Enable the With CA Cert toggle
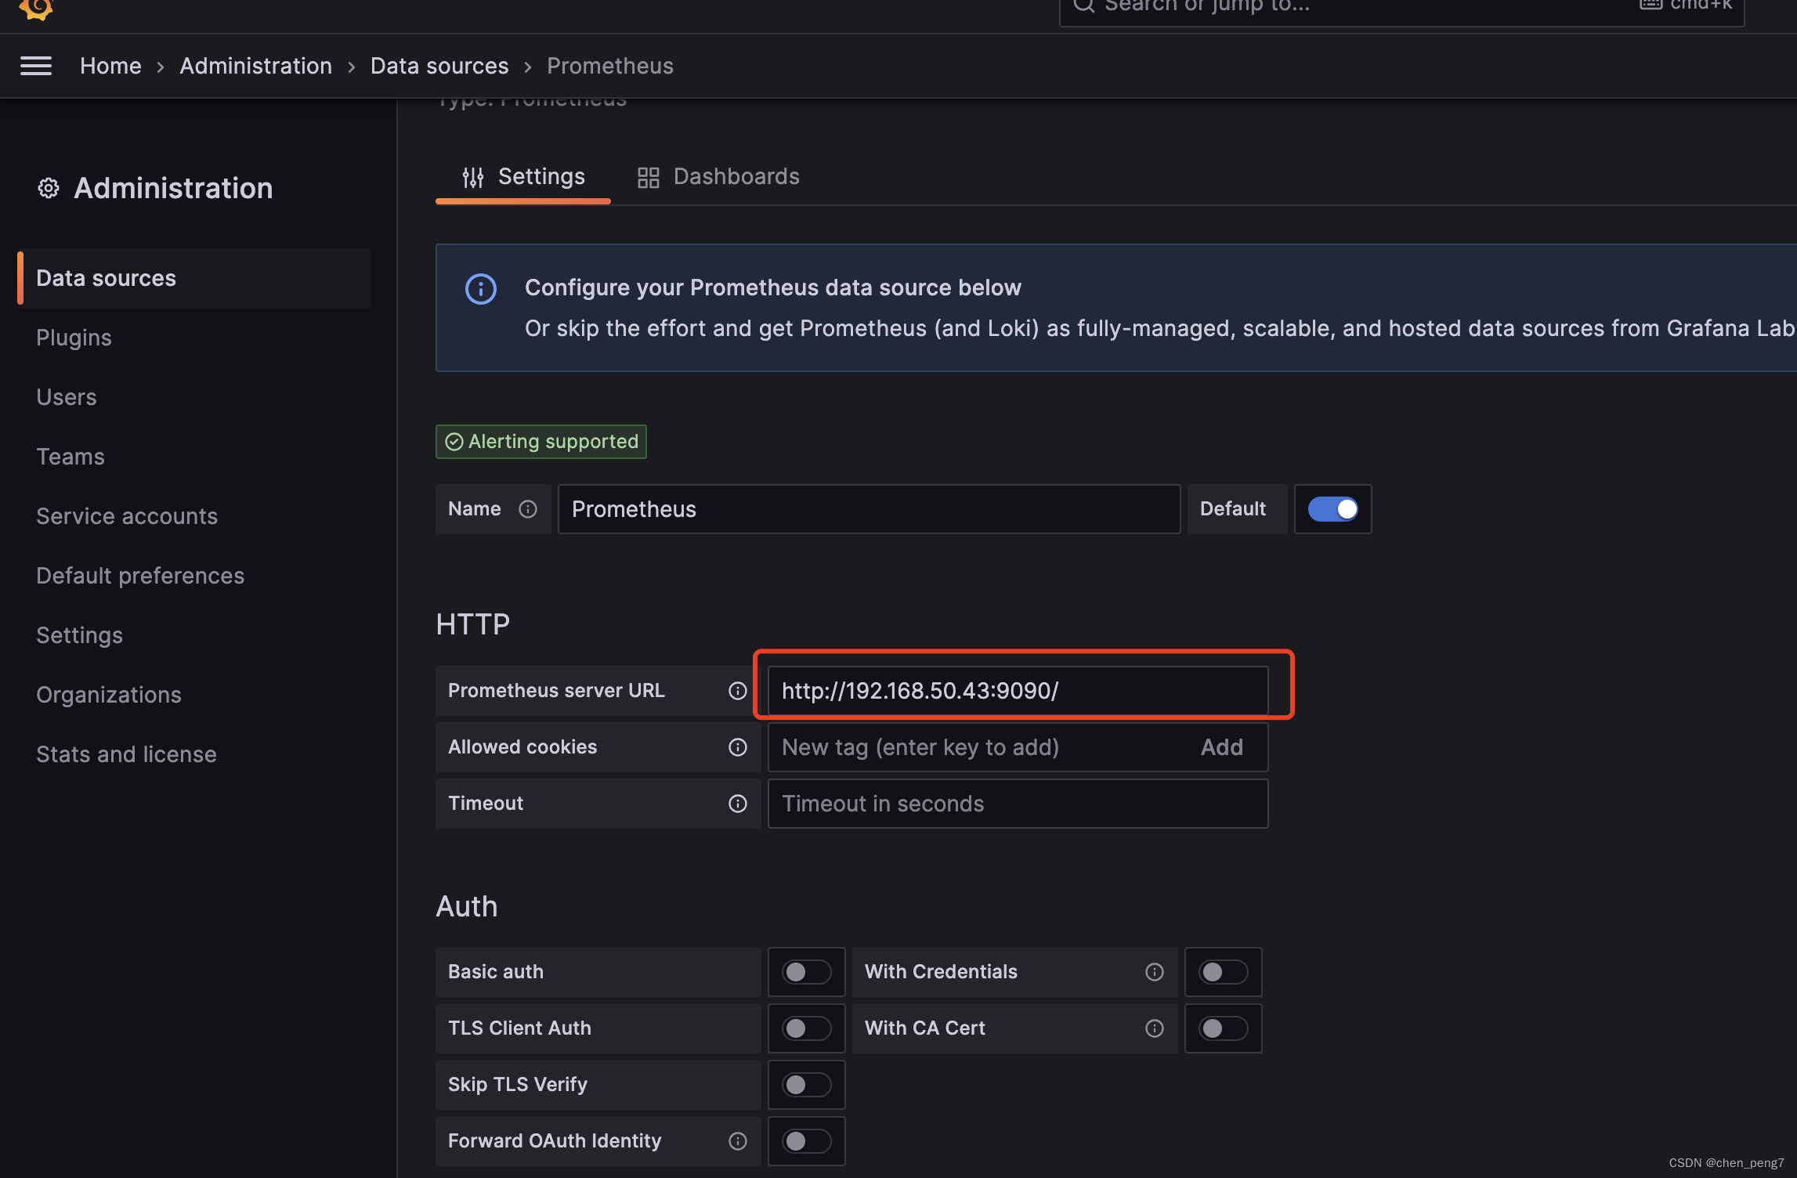 [x=1223, y=1028]
